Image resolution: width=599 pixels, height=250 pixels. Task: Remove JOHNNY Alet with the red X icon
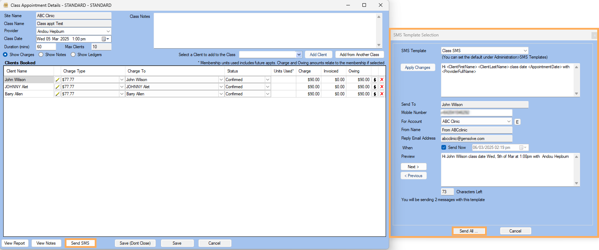[x=382, y=87]
